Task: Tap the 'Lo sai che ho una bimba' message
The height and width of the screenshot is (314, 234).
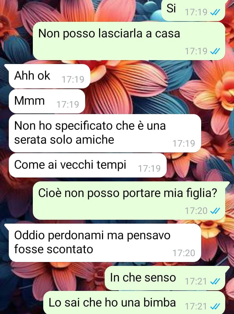Action: [134, 303]
